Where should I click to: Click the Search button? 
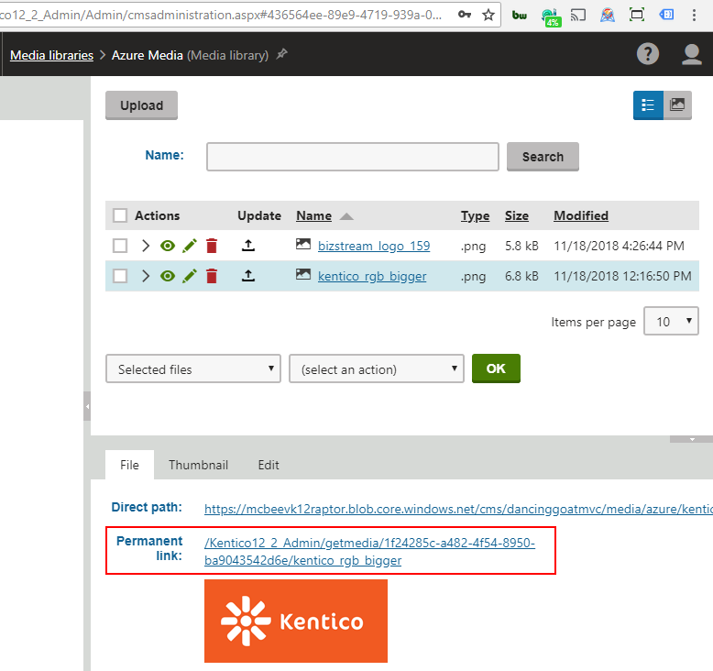(543, 157)
